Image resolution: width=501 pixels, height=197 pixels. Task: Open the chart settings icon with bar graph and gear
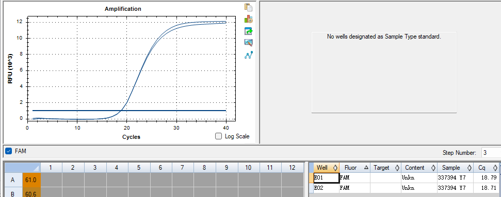[x=248, y=19]
